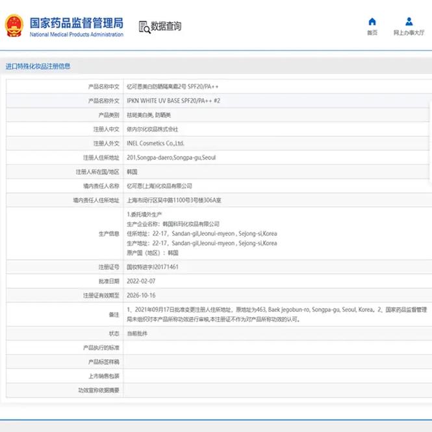Click the 注册人所在国/地区 value 韩国

[x=132, y=172]
